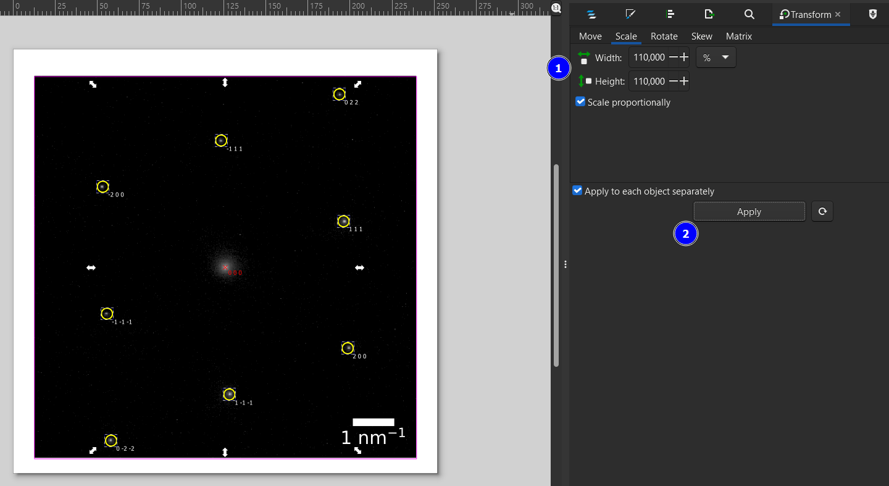Open the Align and Distribute dock tab

click(670, 14)
